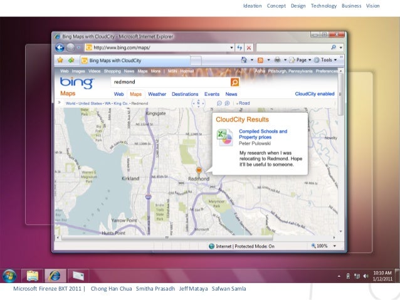Viewport: 400px width, 300px height.
Task: Expand the Print options dropdown arrow
Action: coord(285,60)
